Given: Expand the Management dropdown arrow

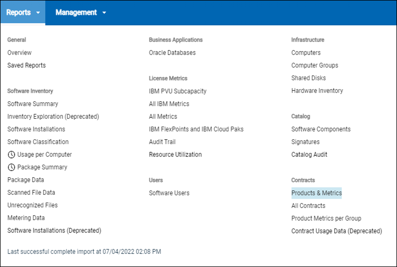Looking at the screenshot, I should [105, 13].
